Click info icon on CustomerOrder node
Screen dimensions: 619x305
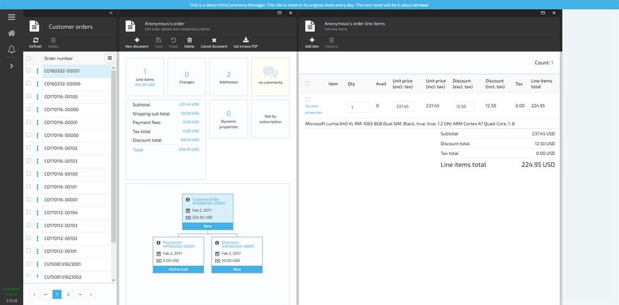[187, 200]
